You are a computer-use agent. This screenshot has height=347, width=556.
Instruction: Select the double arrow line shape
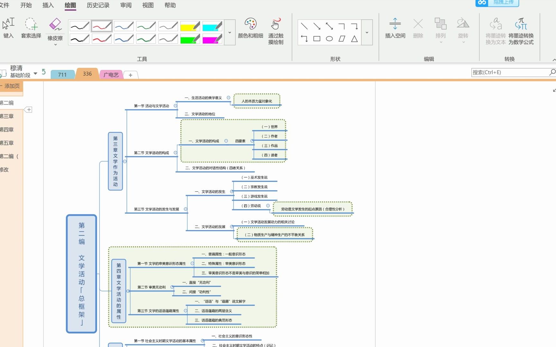(329, 26)
